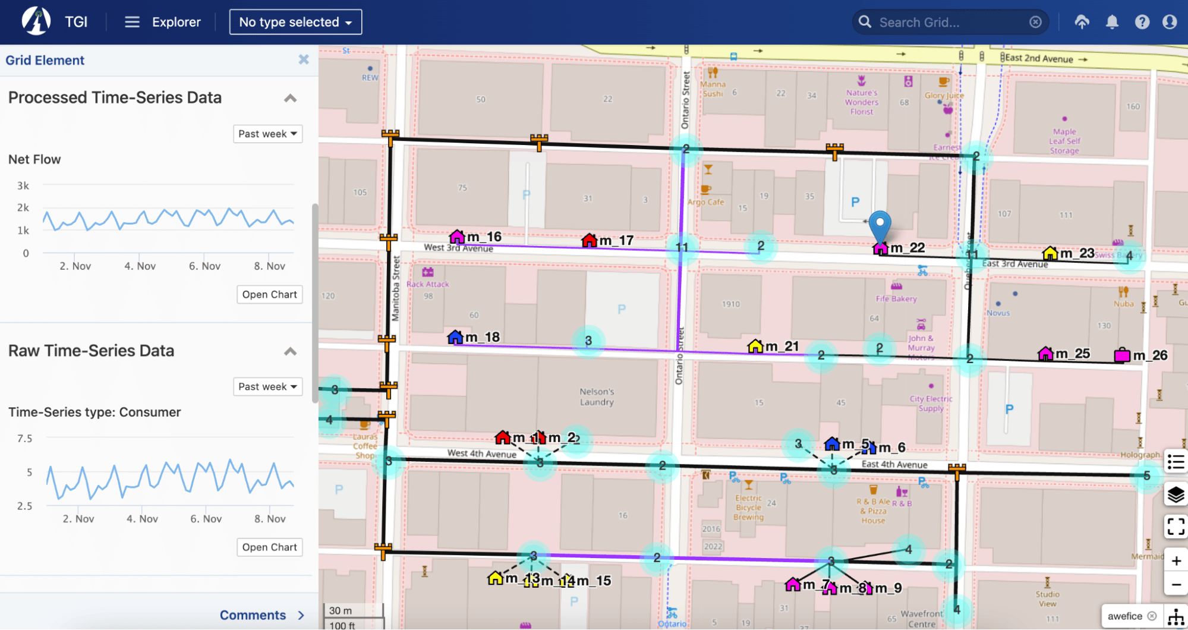1188x630 pixels.
Task: Open help via the question mark icon
Action: coord(1142,21)
